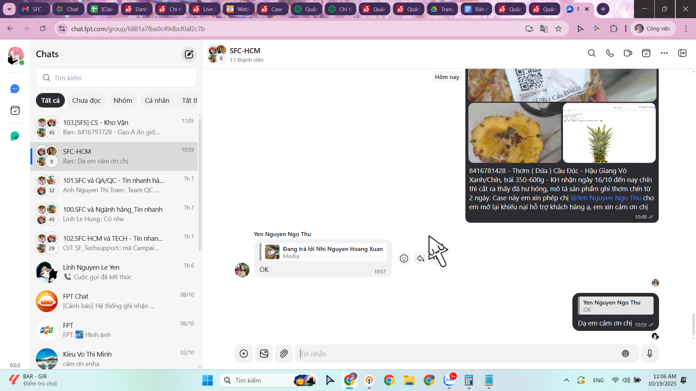
Task: Click the Tin nhắn message input field
Action: pyautogui.click(x=457, y=354)
